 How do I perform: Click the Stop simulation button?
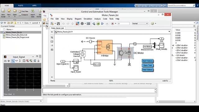(x=107, y=24)
